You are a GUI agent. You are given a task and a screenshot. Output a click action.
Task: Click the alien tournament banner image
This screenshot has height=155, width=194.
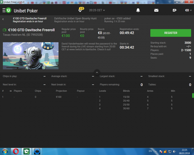coord(31,56)
